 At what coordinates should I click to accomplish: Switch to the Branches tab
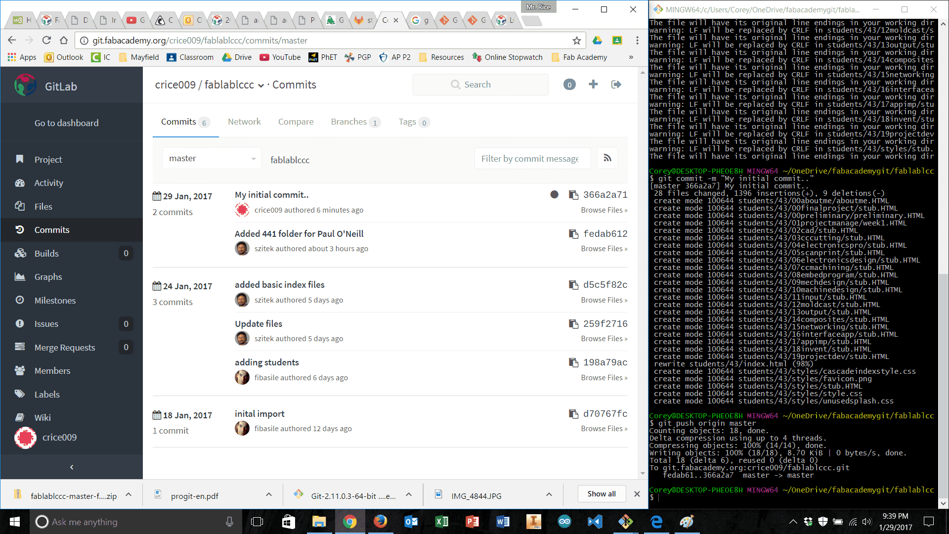point(348,122)
